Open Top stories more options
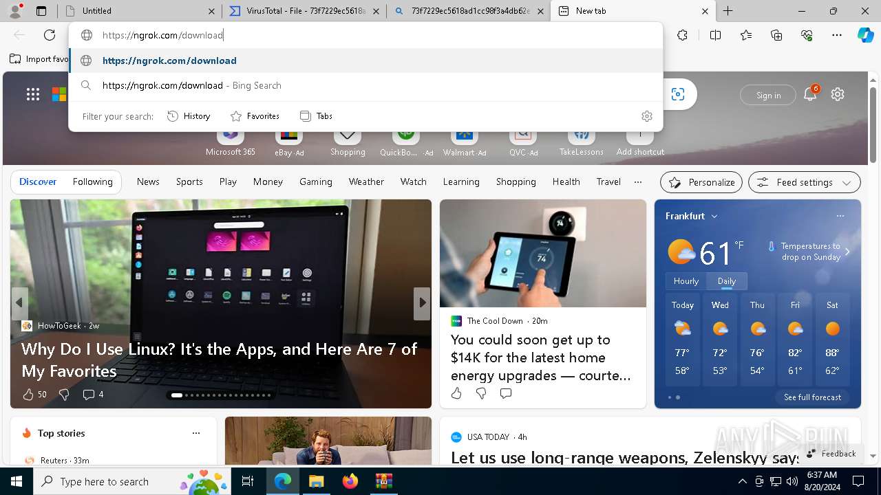The height and width of the screenshot is (495, 881). 196,433
